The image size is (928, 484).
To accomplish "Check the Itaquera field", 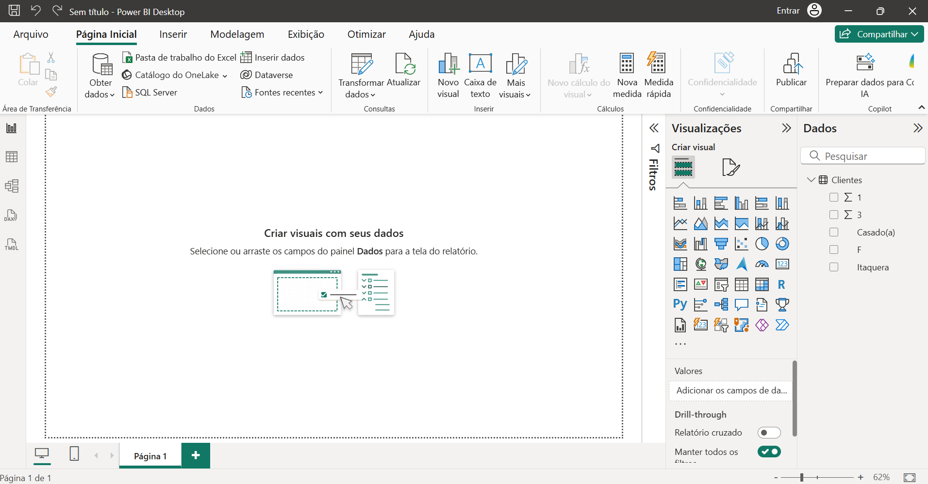I will pos(834,267).
